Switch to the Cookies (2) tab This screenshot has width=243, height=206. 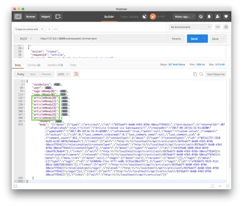click(x=33, y=65)
